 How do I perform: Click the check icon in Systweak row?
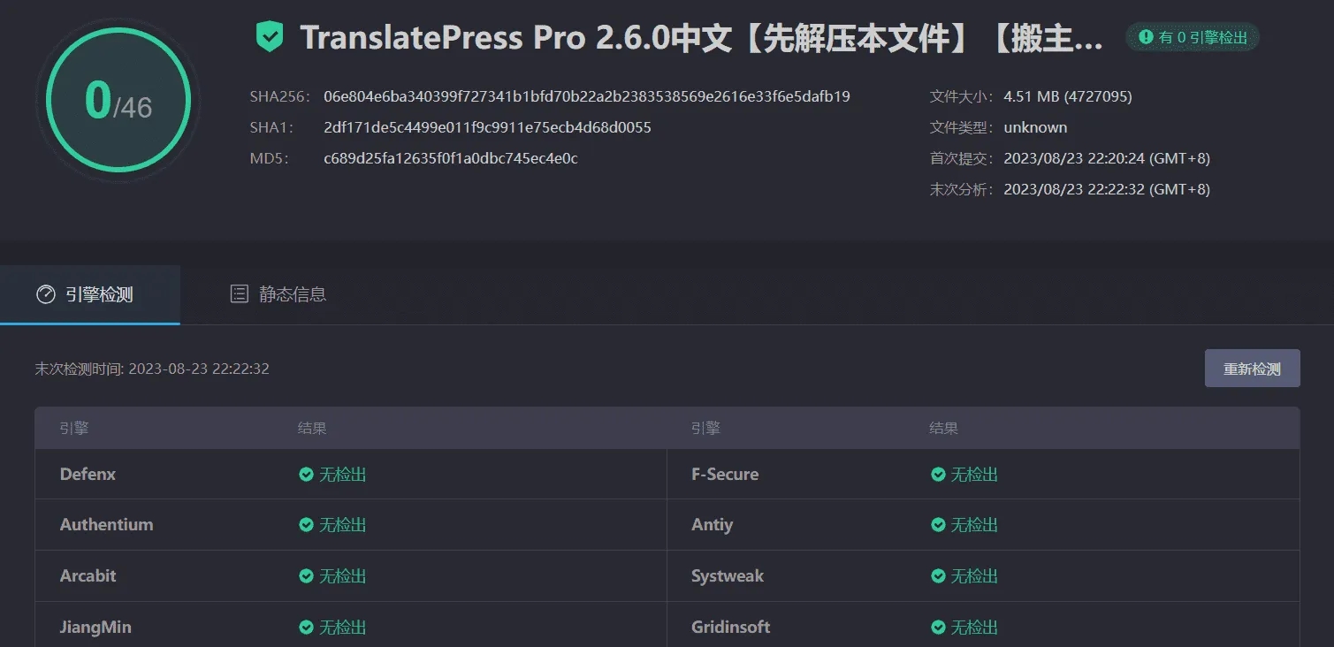coord(938,576)
